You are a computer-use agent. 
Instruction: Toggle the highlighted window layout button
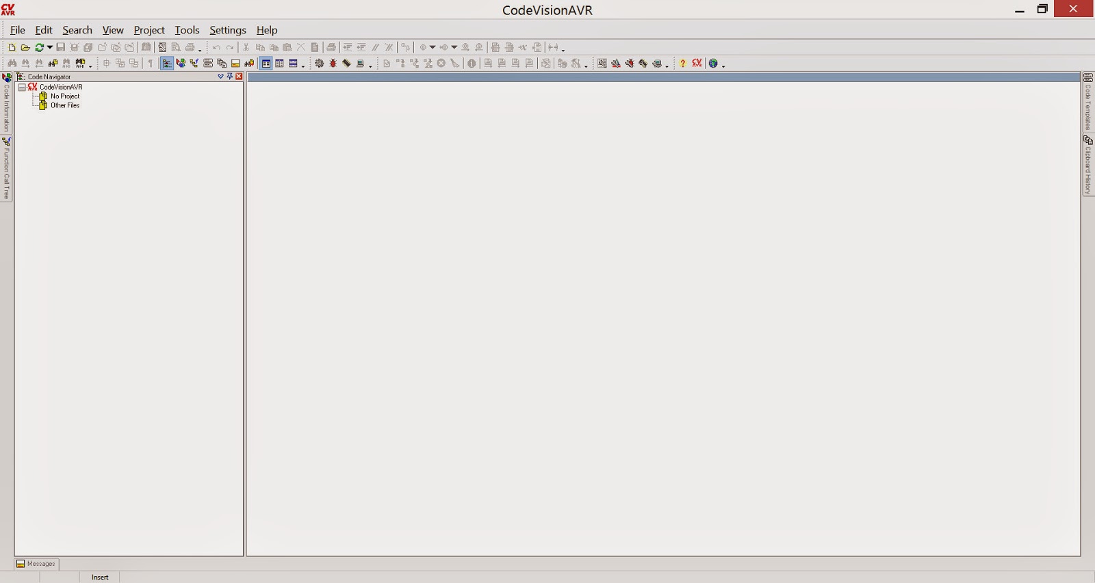point(266,63)
